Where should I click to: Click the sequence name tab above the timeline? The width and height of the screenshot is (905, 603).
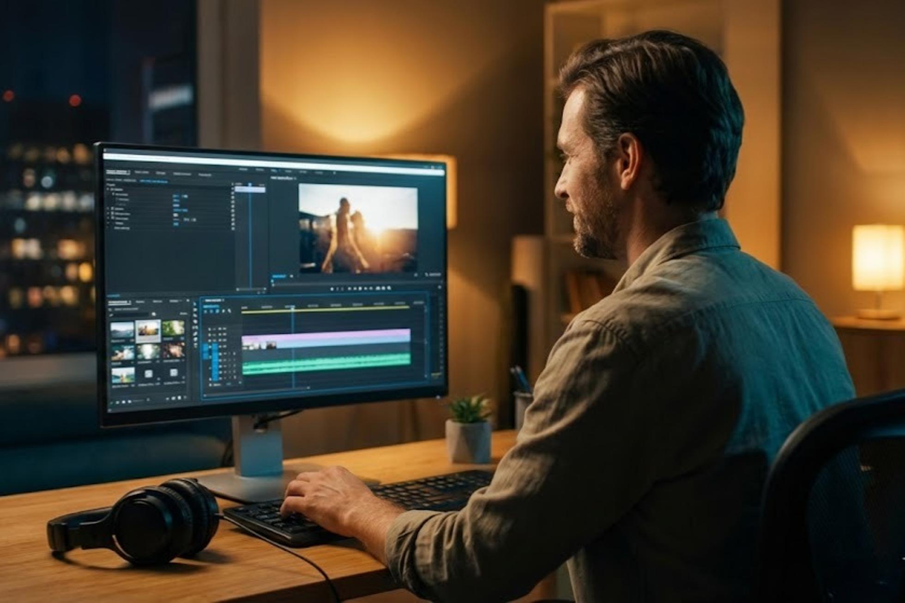[x=213, y=301]
